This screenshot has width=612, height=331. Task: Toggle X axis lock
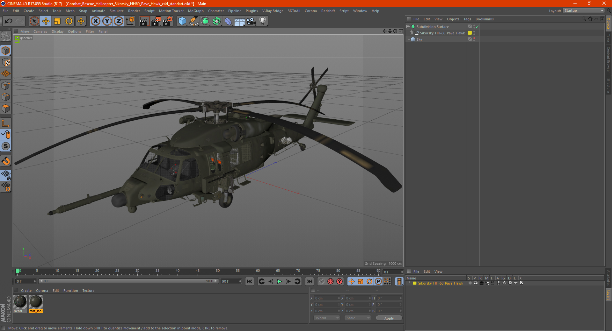coord(95,21)
